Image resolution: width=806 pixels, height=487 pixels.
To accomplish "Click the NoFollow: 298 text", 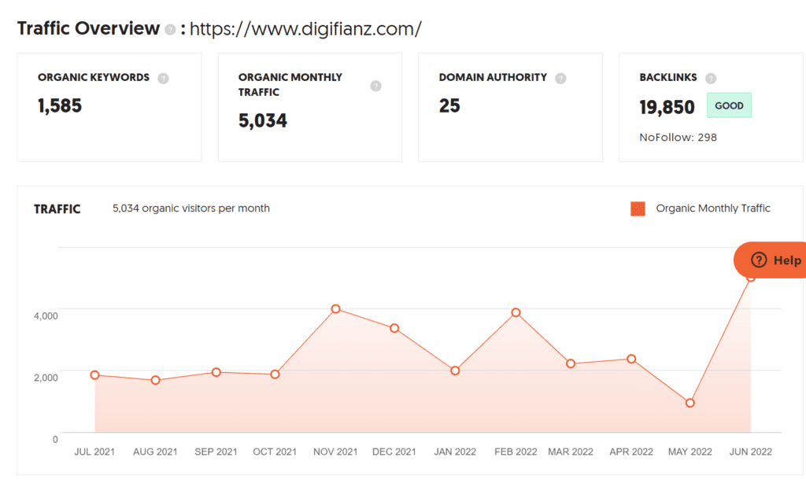I will click(x=678, y=137).
